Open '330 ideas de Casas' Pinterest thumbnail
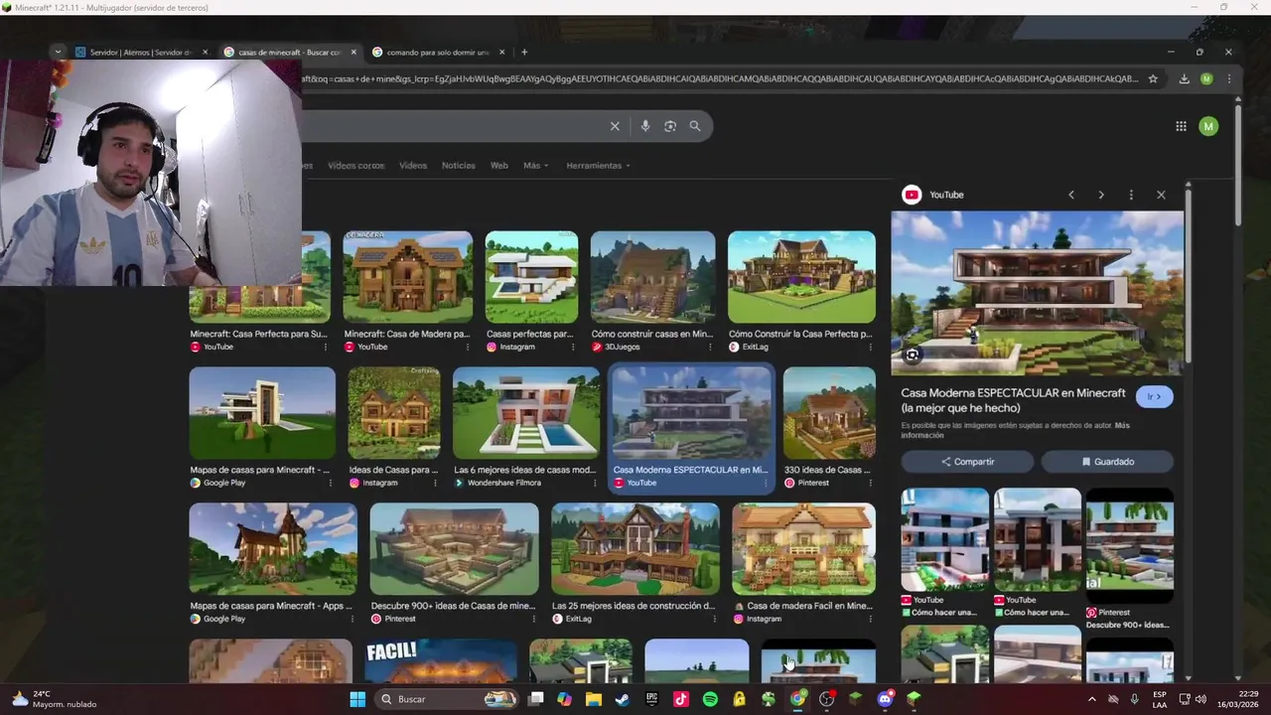This screenshot has height=715, width=1271. coord(829,413)
